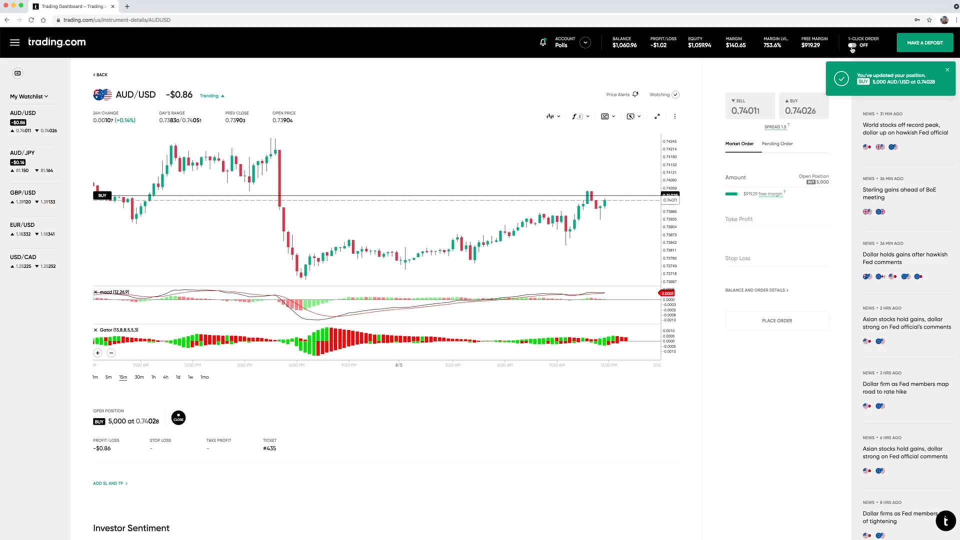The image size is (960, 540).
Task: Select the Market Order tab
Action: tap(739, 143)
